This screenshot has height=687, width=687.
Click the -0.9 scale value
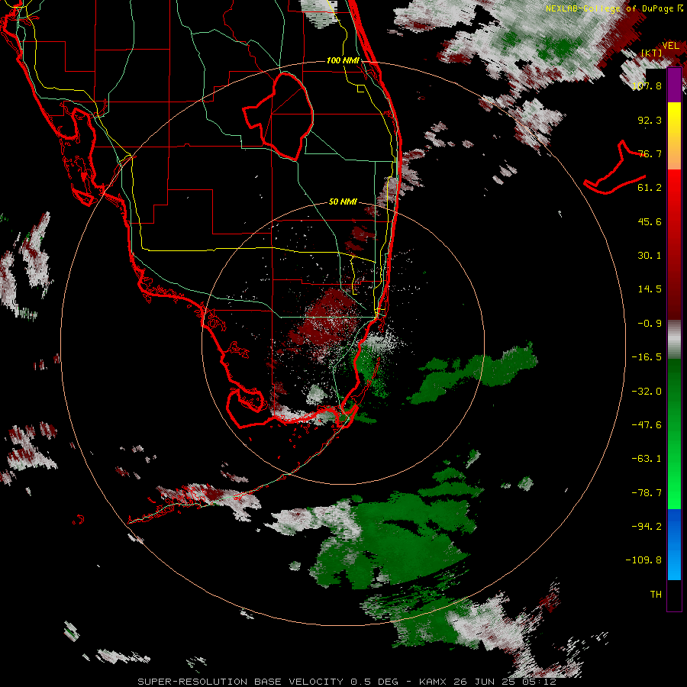click(x=650, y=324)
